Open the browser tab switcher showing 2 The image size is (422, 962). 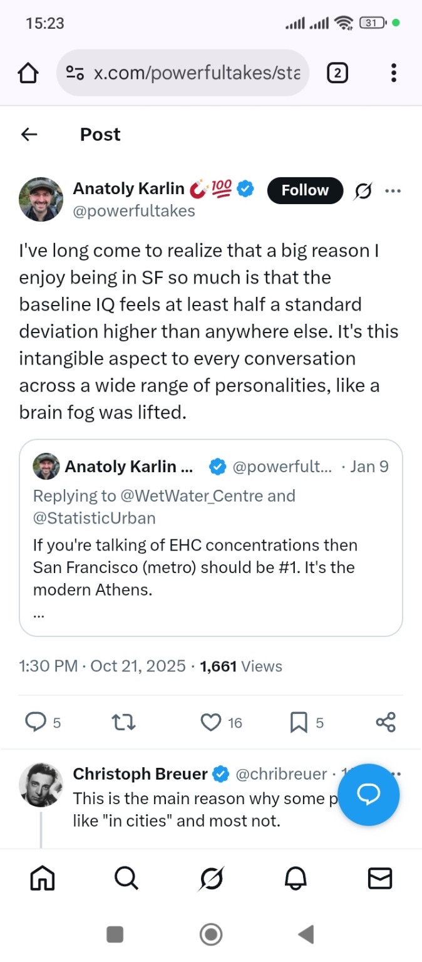click(337, 74)
